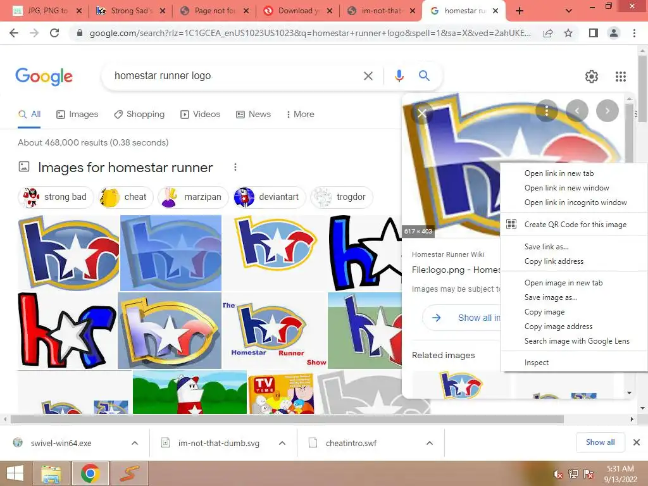Viewport: 648px width, 486px height.
Task: Bookmark this page with the star icon
Action: coord(568,33)
